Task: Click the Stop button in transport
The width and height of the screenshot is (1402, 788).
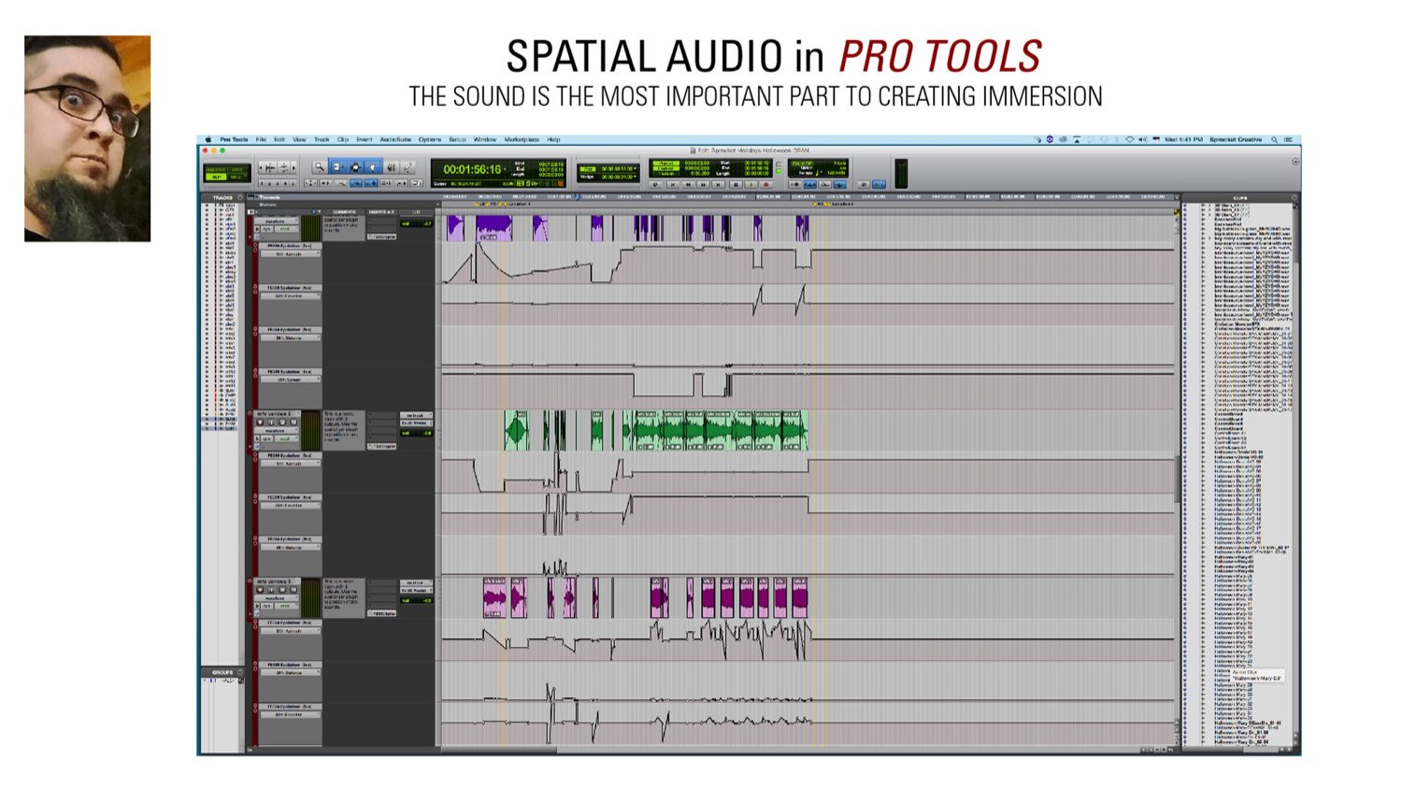Action: pos(737,184)
